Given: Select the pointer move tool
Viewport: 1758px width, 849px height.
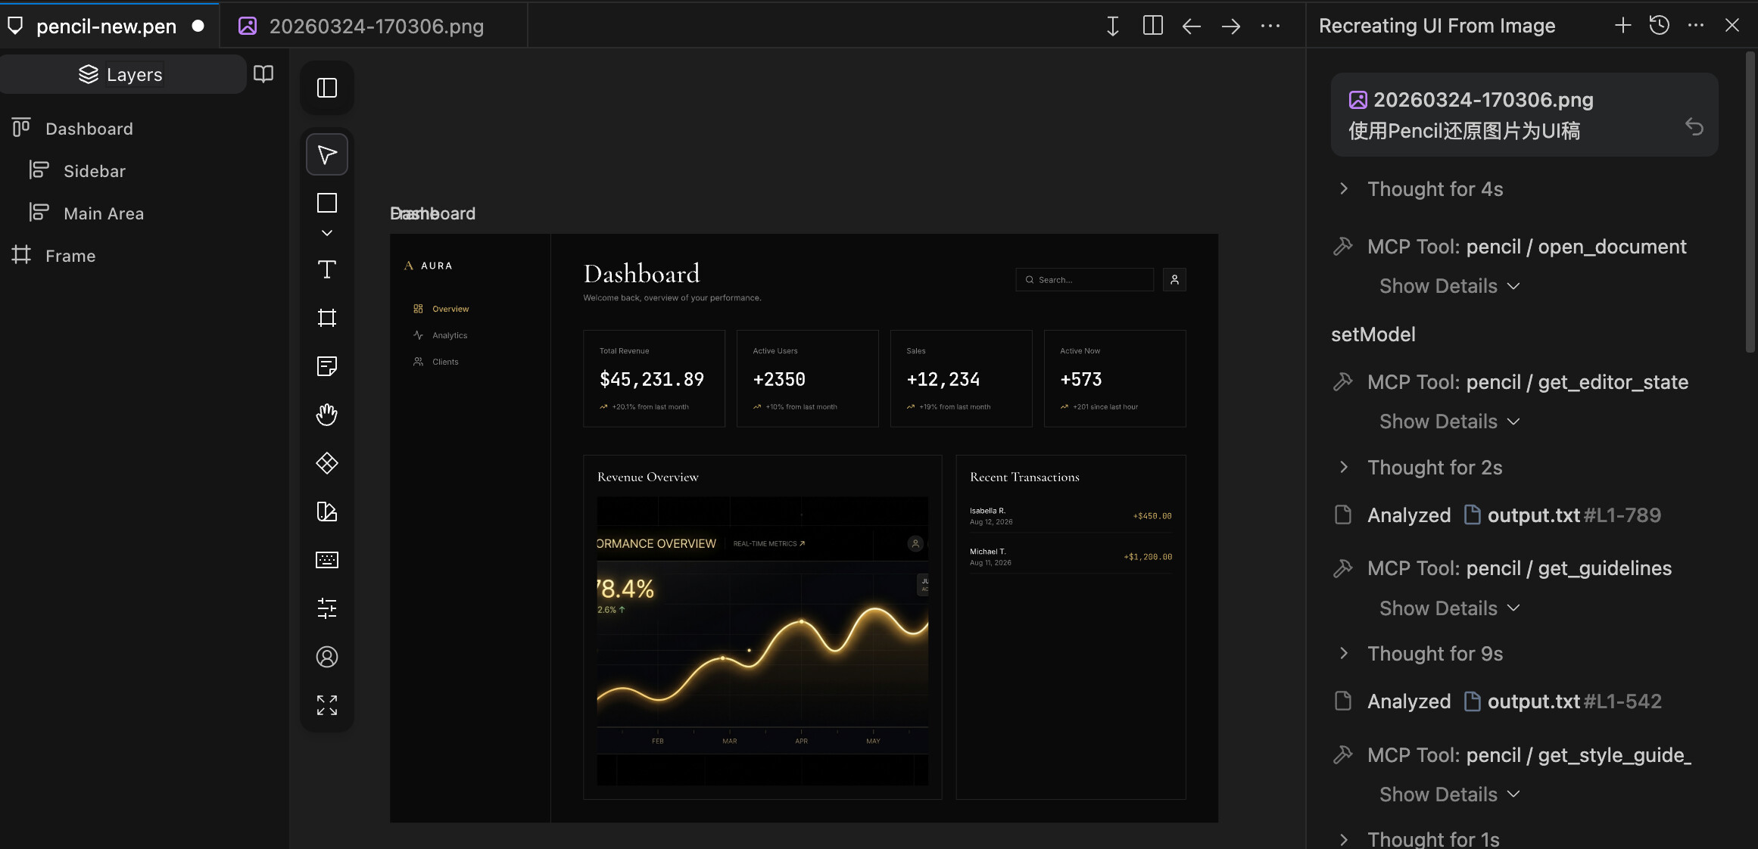Looking at the screenshot, I should [327, 154].
